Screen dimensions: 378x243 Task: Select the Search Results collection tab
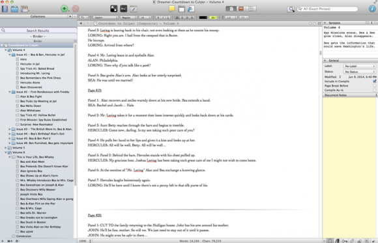(x=38, y=31)
